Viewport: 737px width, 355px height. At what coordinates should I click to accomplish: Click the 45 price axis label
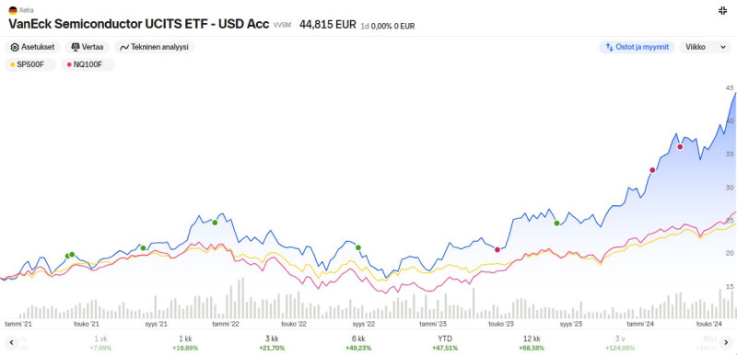coord(730,87)
